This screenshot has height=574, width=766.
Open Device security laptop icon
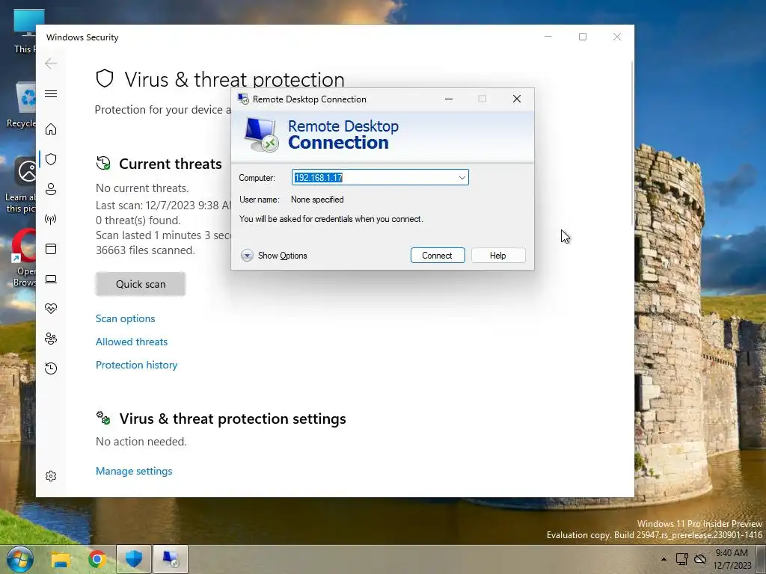pos(51,279)
